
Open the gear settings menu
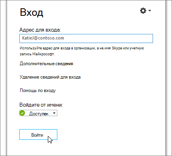pyautogui.click(x=143, y=11)
